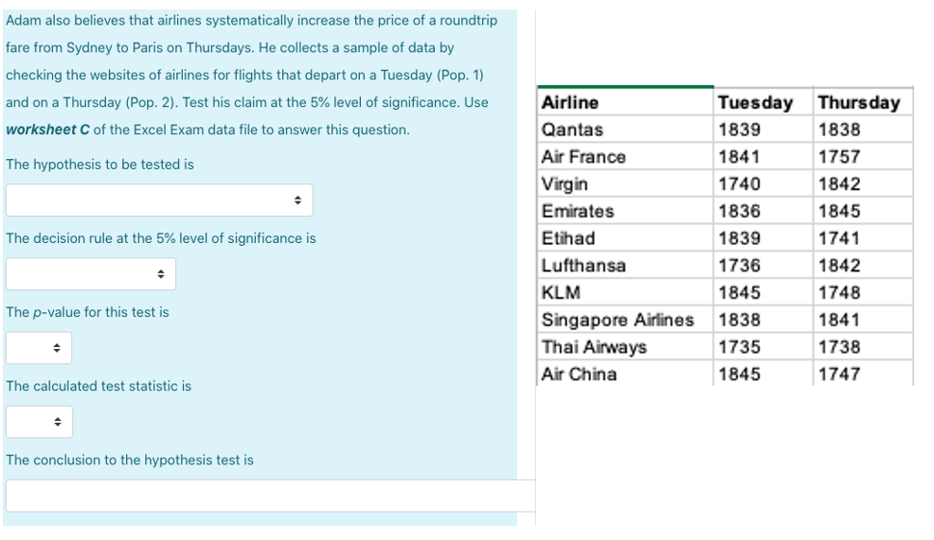
Task: Open the calculated test statistic dropdown
Action: (40, 422)
